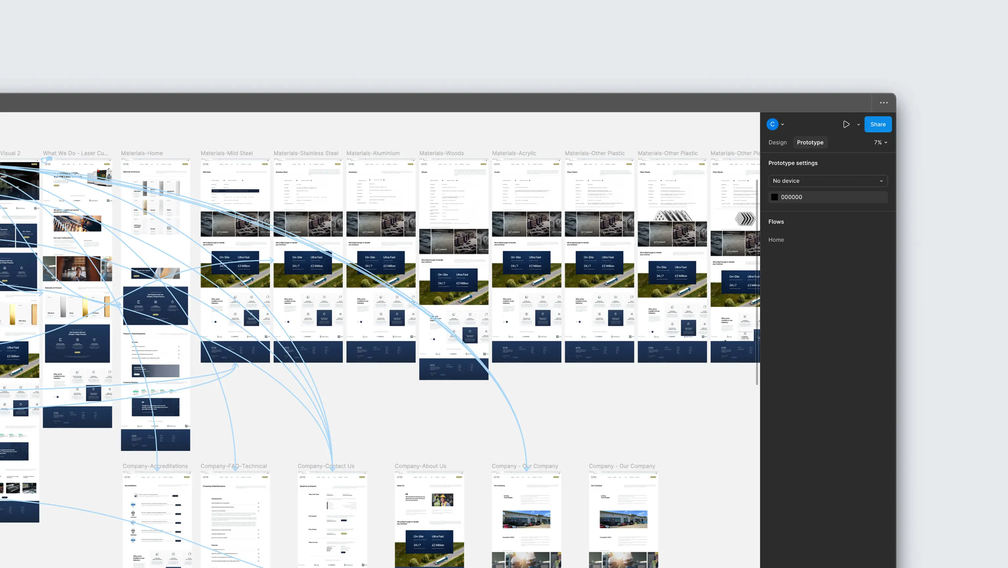Open the present options chevron
Image resolution: width=1008 pixels, height=568 pixels.
coord(859,125)
